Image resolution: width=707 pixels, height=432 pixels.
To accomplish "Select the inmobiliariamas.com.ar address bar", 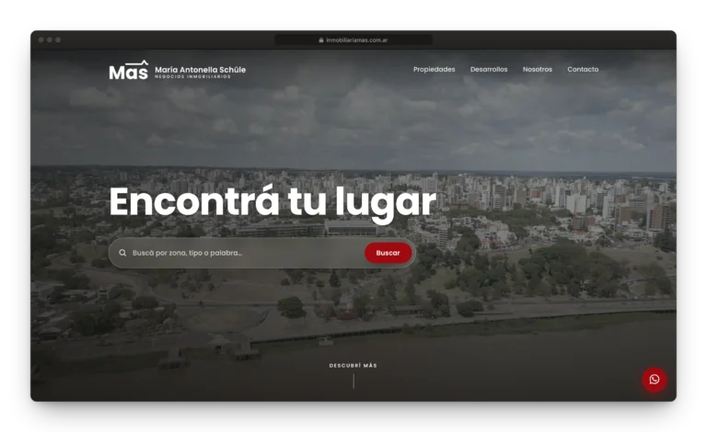I will click(353, 40).
